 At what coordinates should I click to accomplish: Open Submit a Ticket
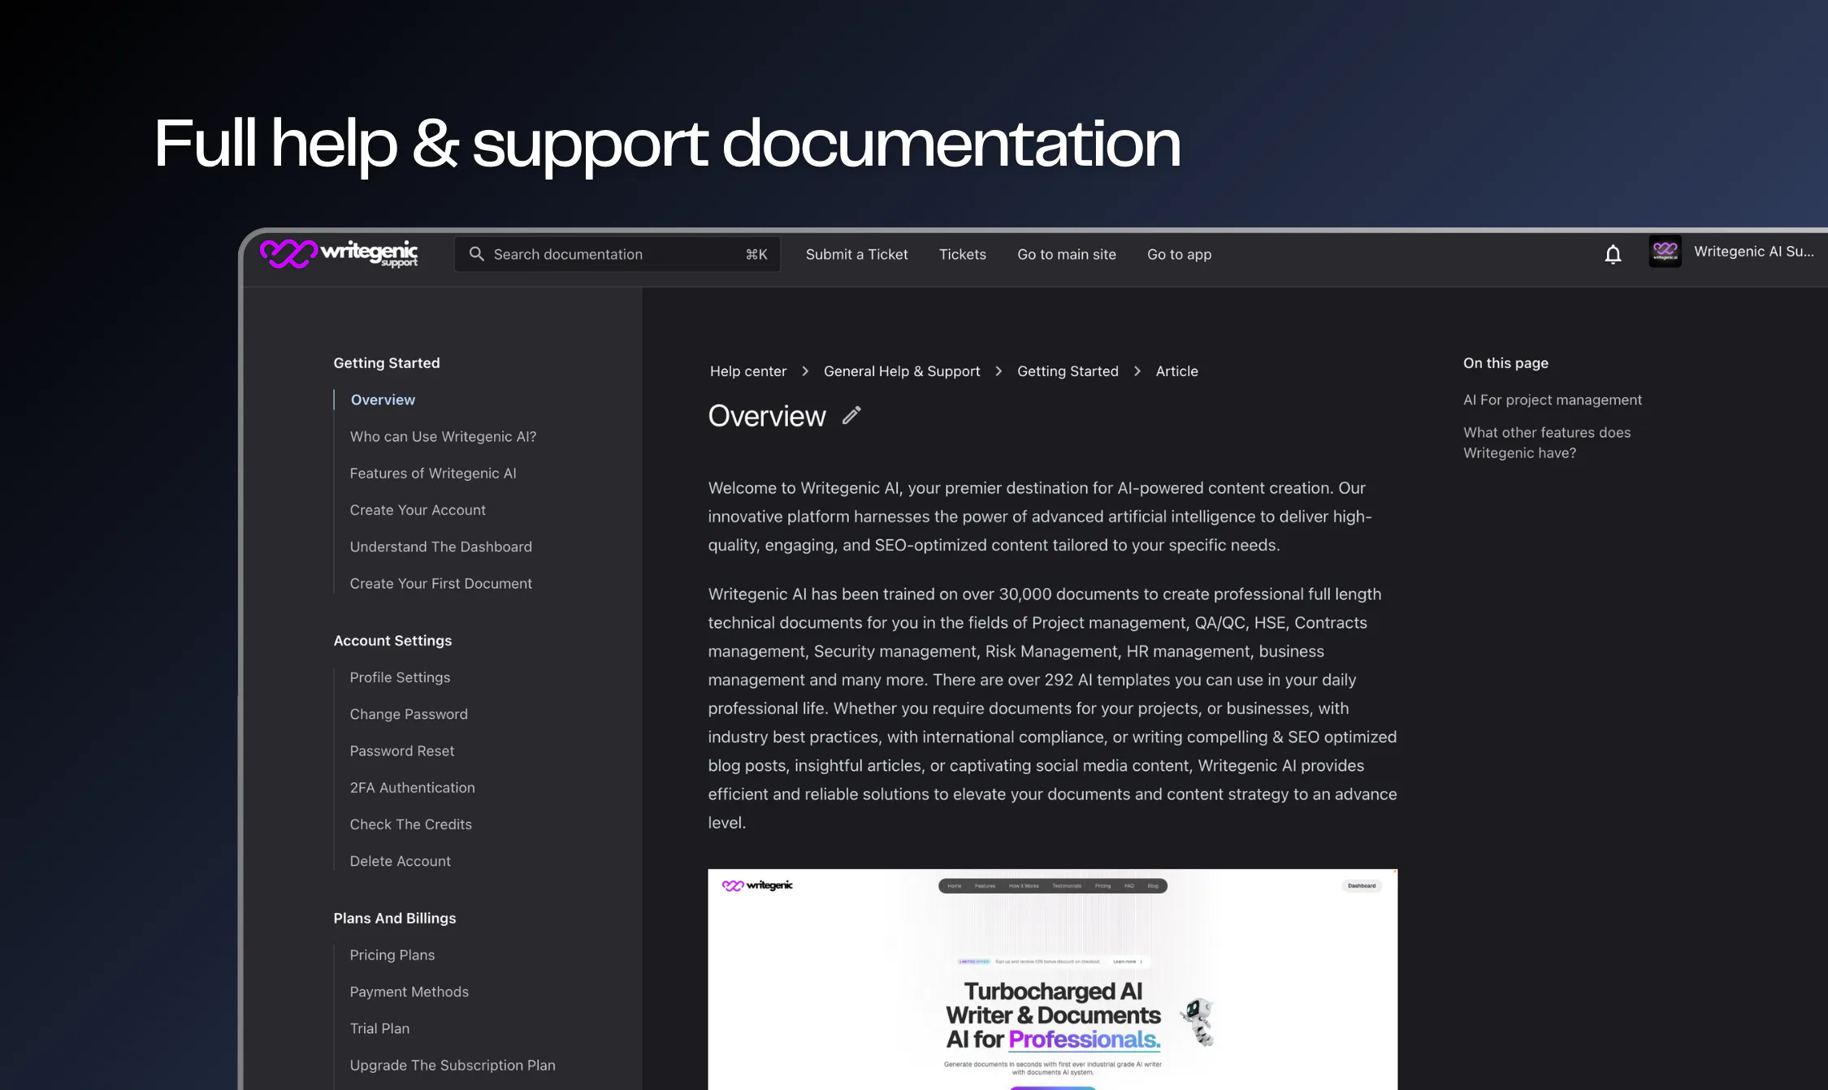856,254
